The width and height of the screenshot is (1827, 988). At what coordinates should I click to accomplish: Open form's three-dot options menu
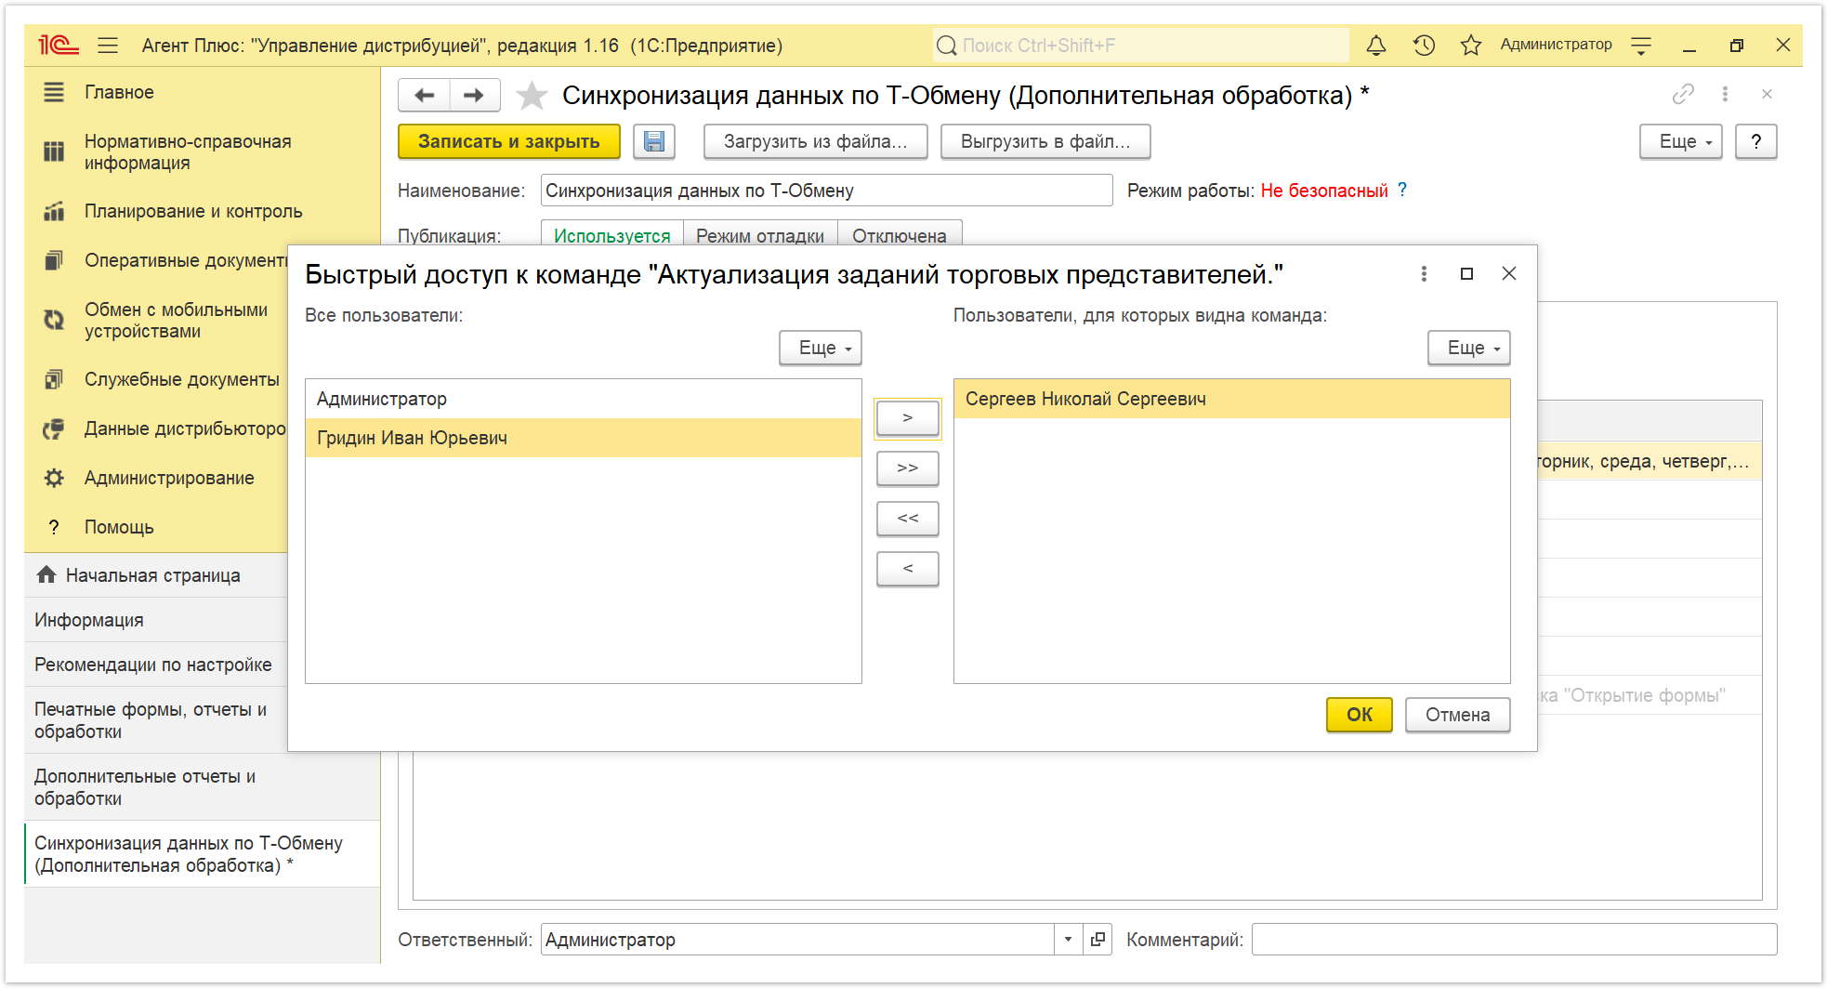tap(1725, 94)
